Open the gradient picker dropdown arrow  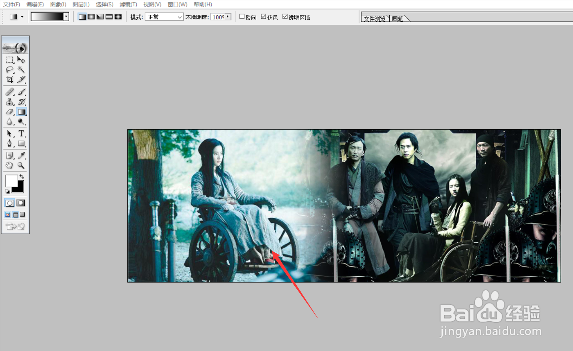pyautogui.click(x=66, y=17)
